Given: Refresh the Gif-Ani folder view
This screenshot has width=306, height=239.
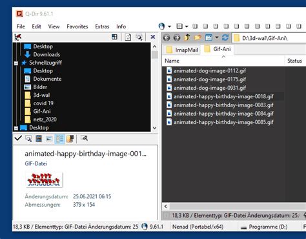Looking at the screenshot, I should (x=225, y=37).
